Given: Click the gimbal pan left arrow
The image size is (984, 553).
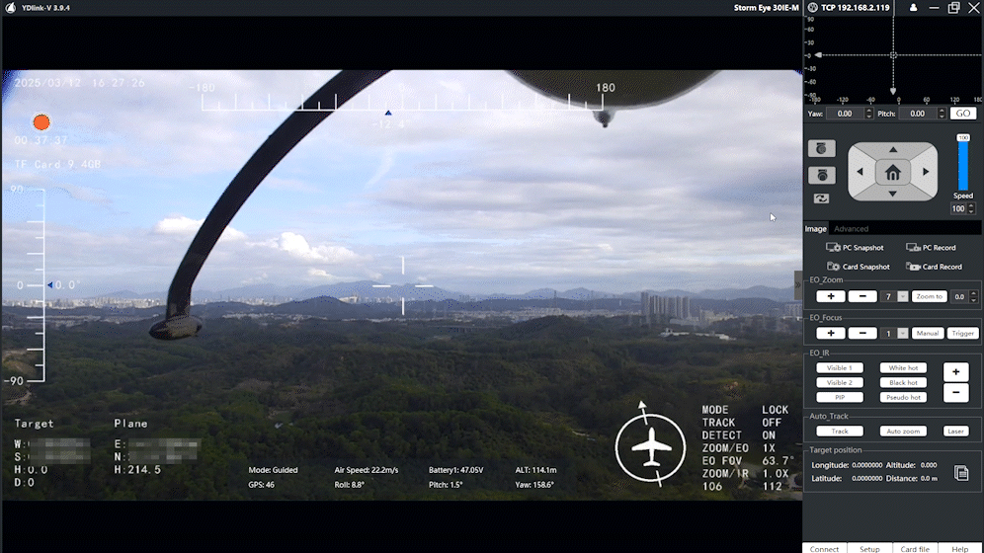Looking at the screenshot, I should pos(861,172).
